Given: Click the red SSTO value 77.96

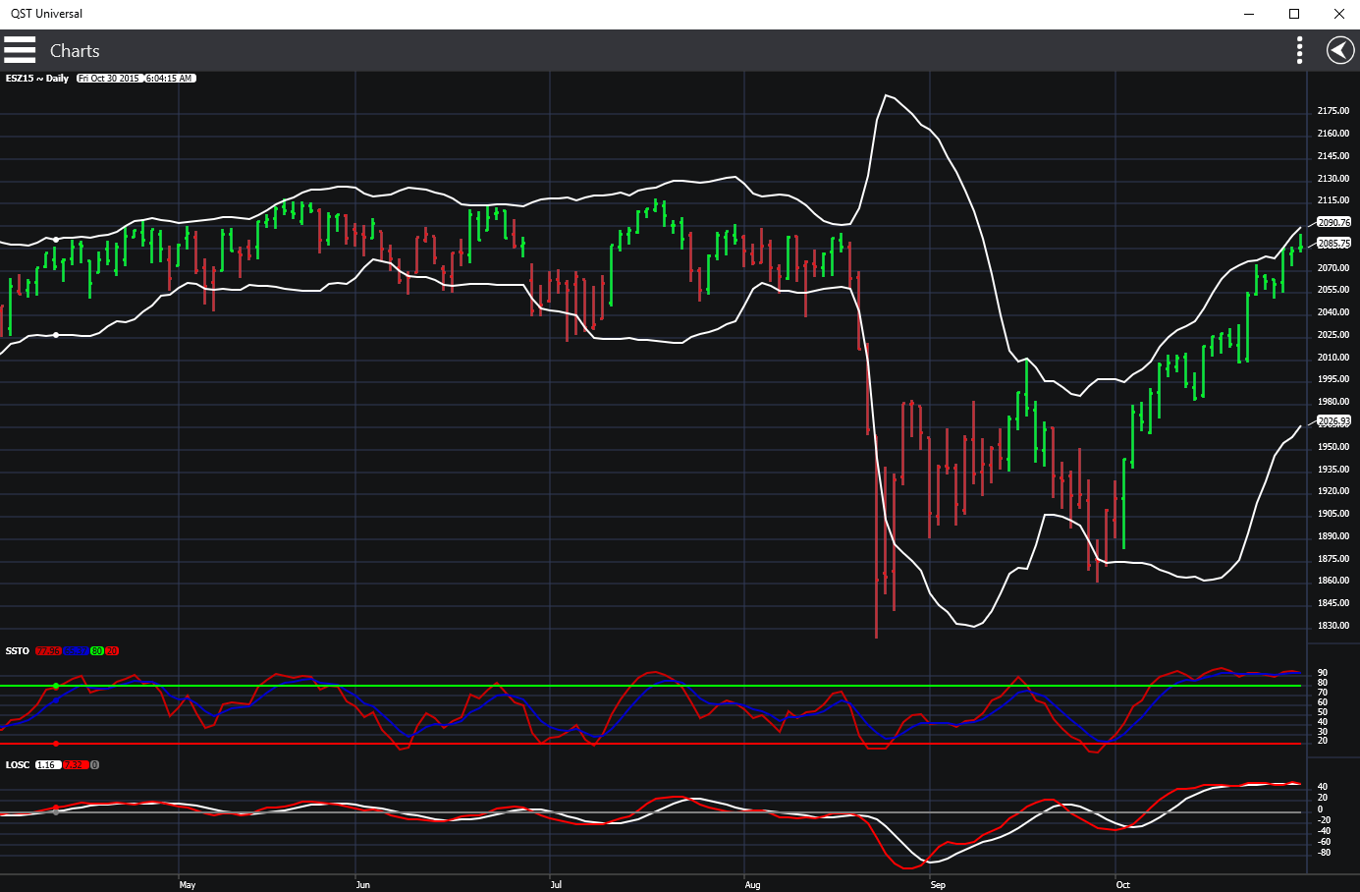Looking at the screenshot, I should click(48, 651).
